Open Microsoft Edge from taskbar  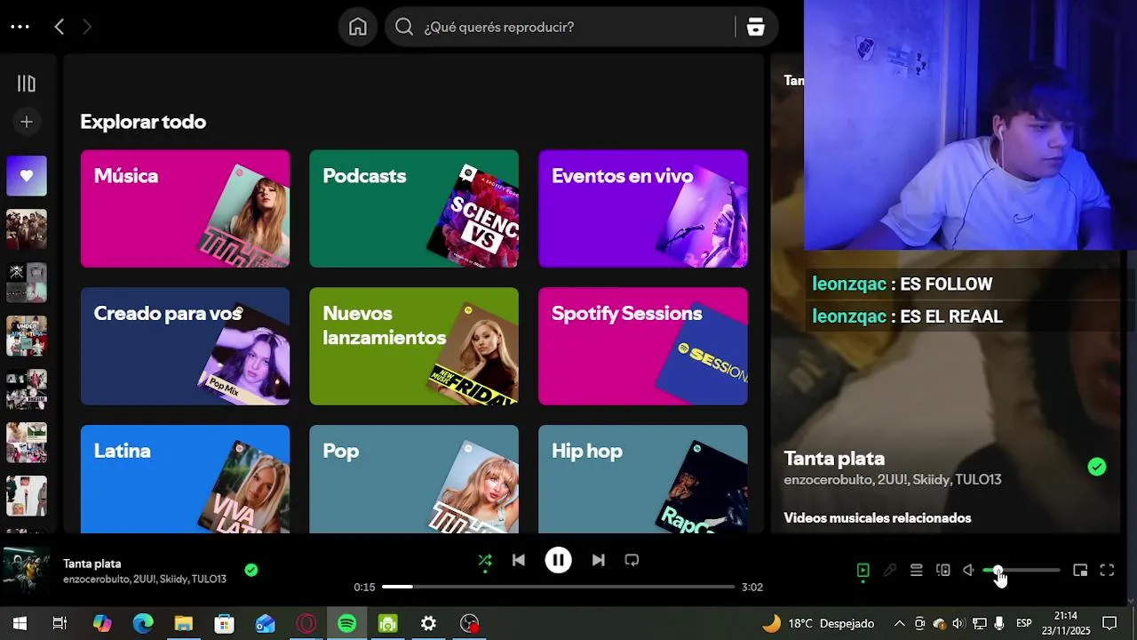[143, 624]
